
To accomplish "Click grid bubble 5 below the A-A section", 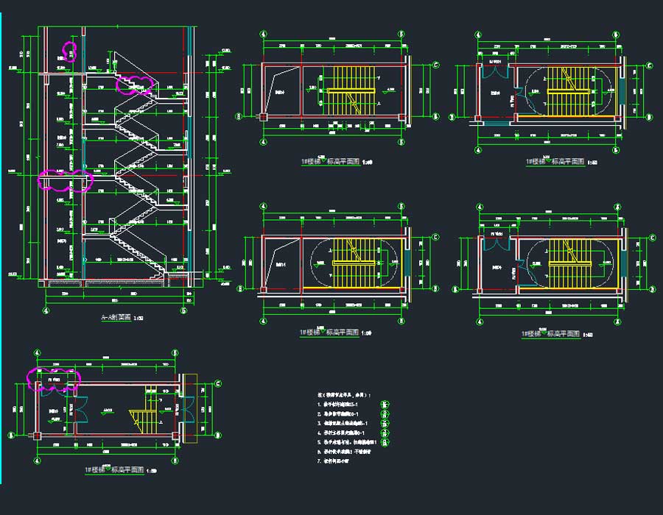I will coord(183,310).
